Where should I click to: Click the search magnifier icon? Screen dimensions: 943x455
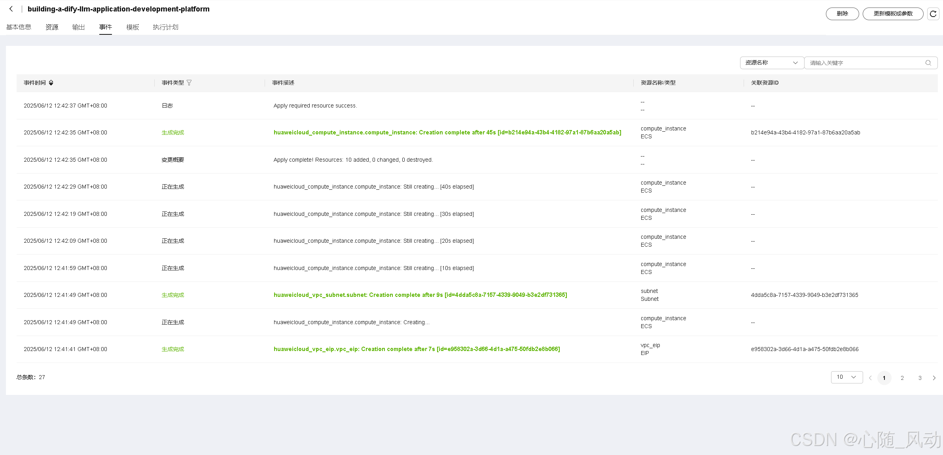coord(928,63)
